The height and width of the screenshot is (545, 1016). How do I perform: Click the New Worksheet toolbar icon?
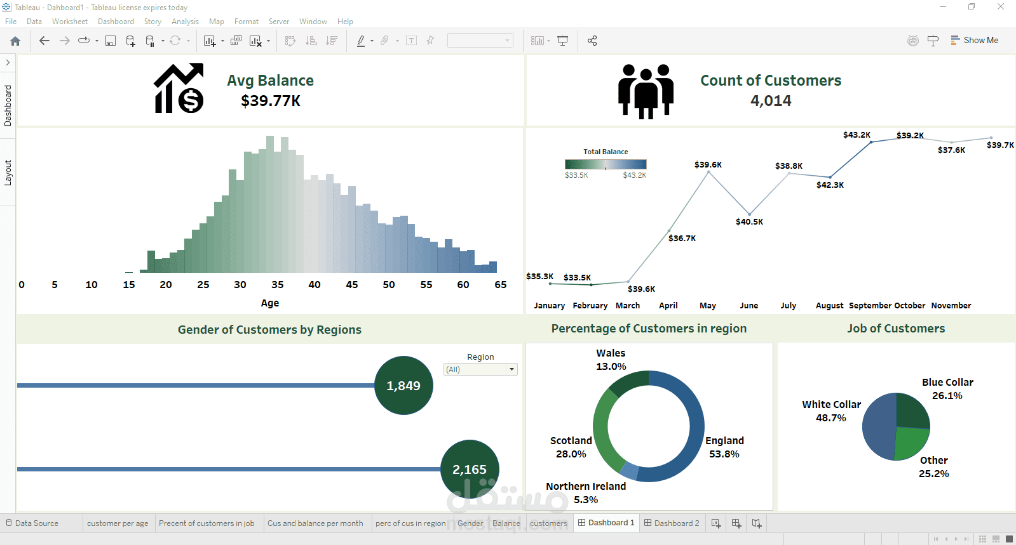(210, 41)
